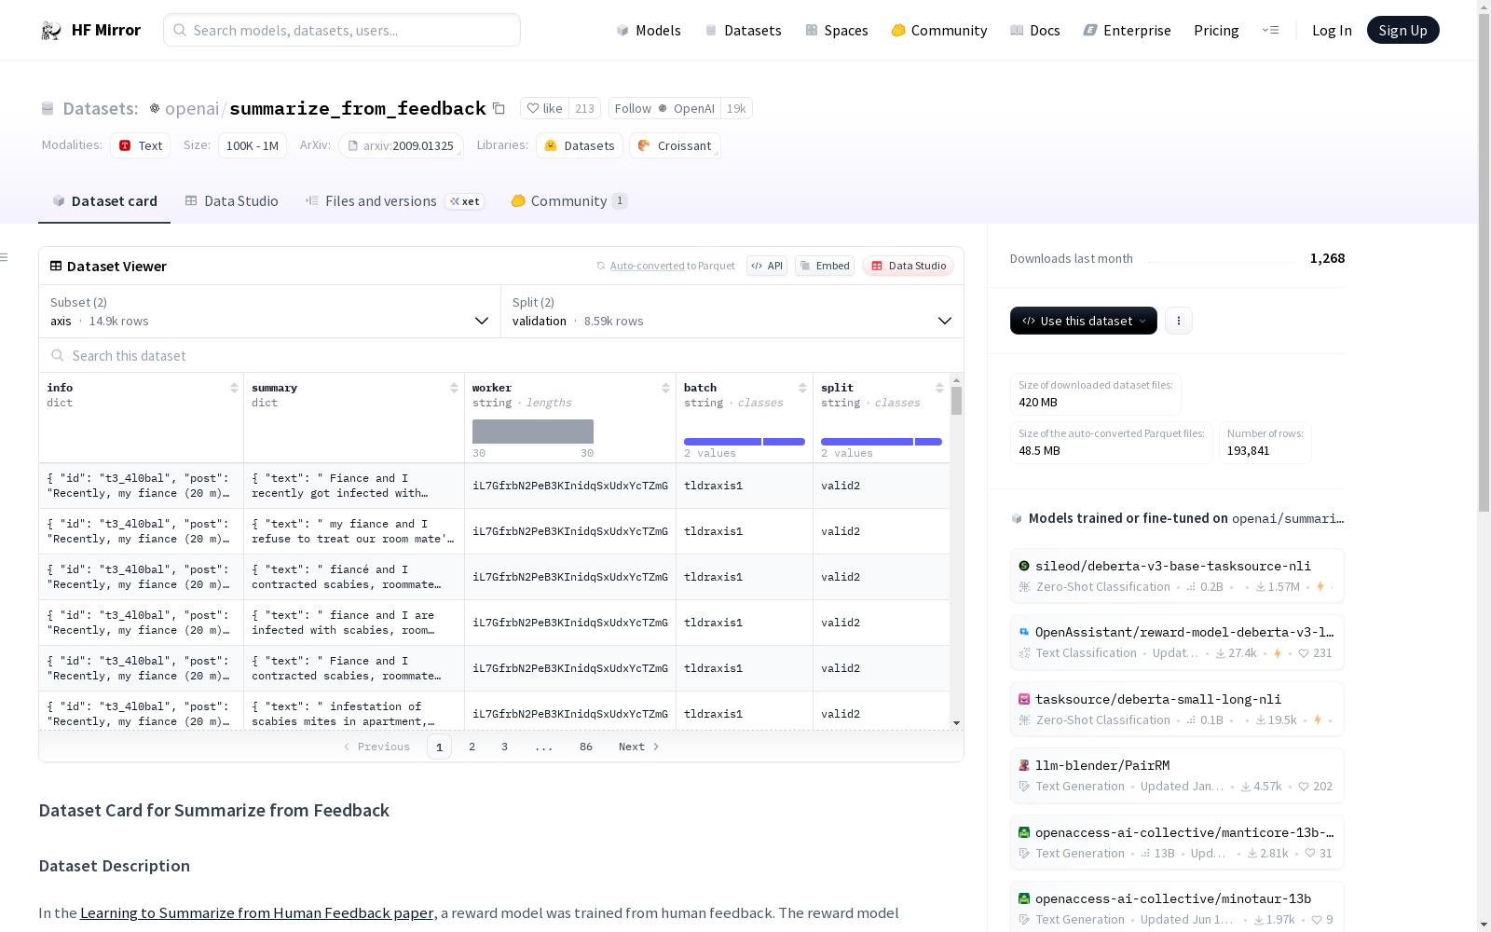The height and width of the screenshot is (932, 1491).
Task: Click the HF Mirror logo icon
Action: 51,31
